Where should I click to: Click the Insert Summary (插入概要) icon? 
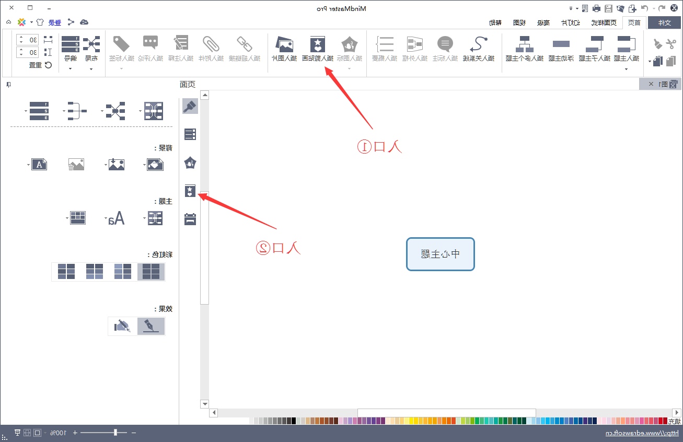(385, 44)
